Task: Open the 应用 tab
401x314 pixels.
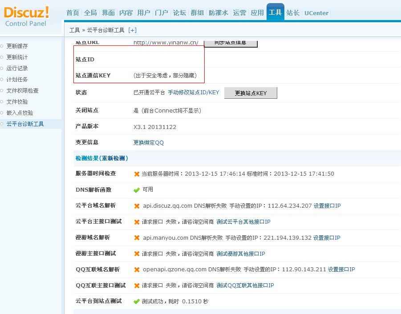Action: (257, 13)
